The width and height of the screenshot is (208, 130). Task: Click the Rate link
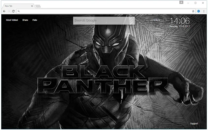point(35,20)
